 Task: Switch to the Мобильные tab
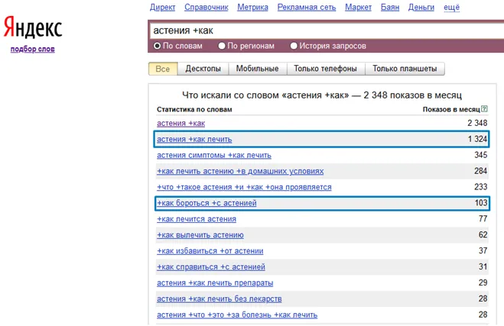(258, 69)
